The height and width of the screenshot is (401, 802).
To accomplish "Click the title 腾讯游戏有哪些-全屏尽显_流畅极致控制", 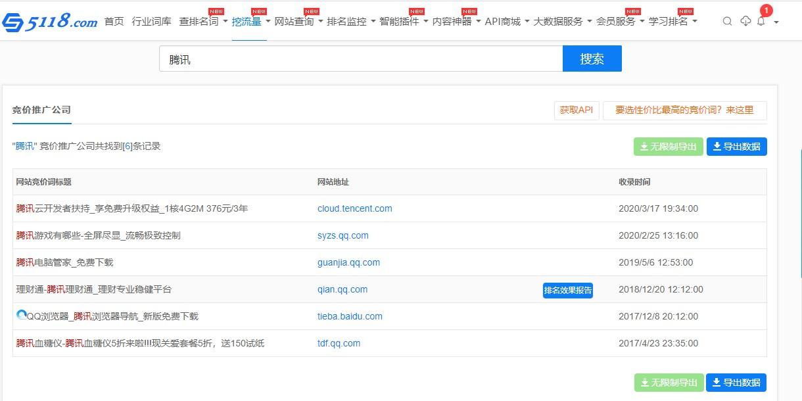I will pyautogui.click(x=99, y=235).
